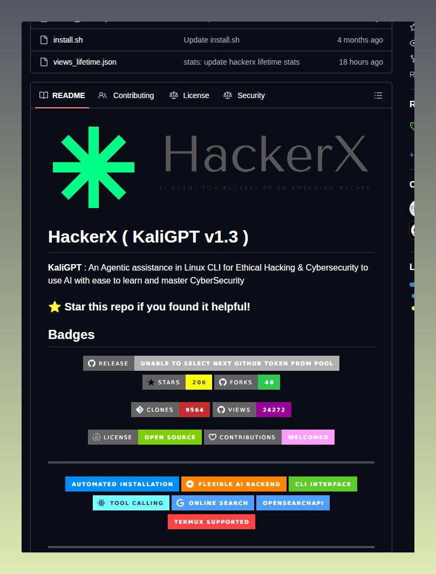Screen dimensions: 436x574
Task: Click the Stars 206 badge
Action: [x=177, y=382]
